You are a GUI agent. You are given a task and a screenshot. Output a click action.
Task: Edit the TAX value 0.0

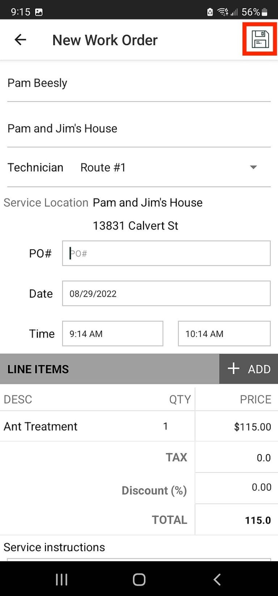(236, 457)
